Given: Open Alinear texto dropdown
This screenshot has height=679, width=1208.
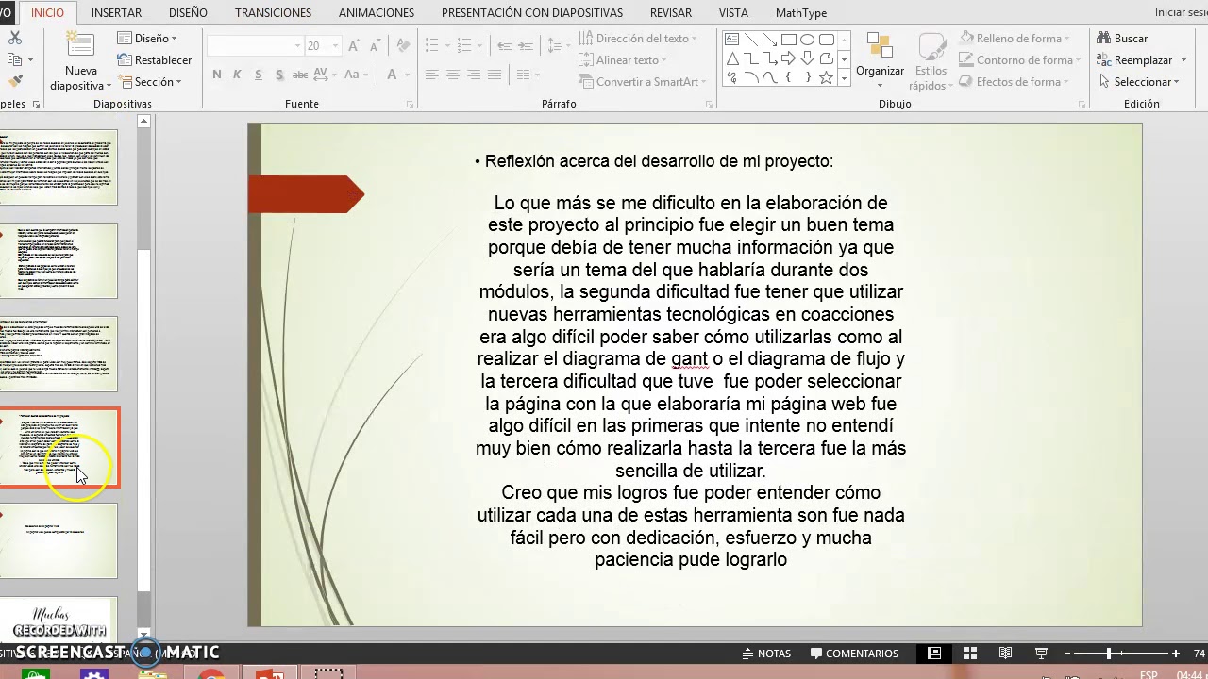Looking at the screenshot, I should pos(622,59).
